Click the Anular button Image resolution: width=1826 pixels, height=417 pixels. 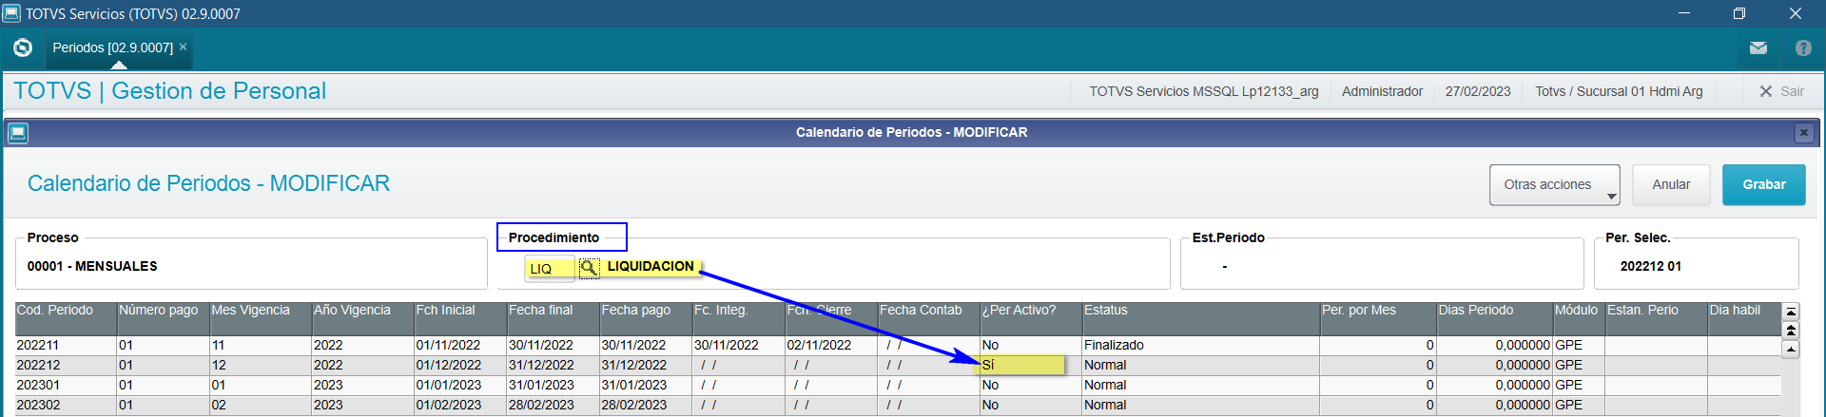click(x=1671, y=184)
